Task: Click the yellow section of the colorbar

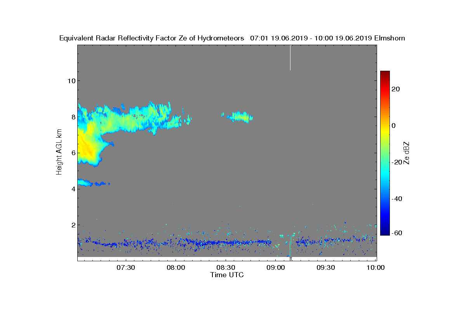Action: coord(385,130)
